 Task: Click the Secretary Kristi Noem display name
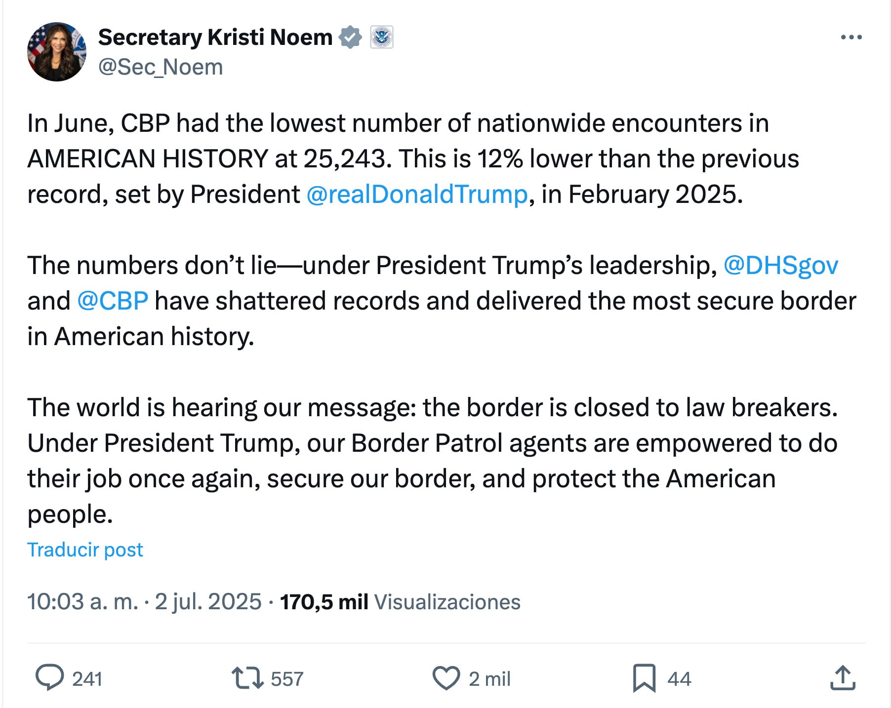point(215,37)
